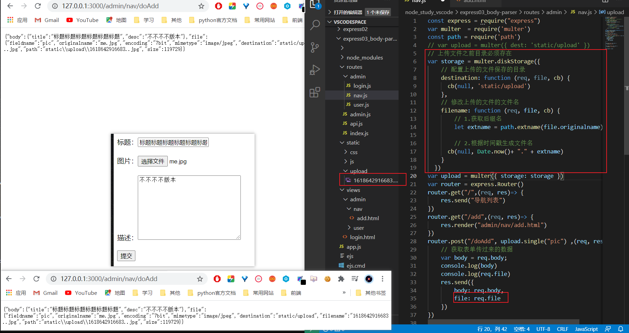Viewport: 629px width, 333px height.
Task: Click the red stop-hand extension icon in the top browser
Action: point(218,6)
